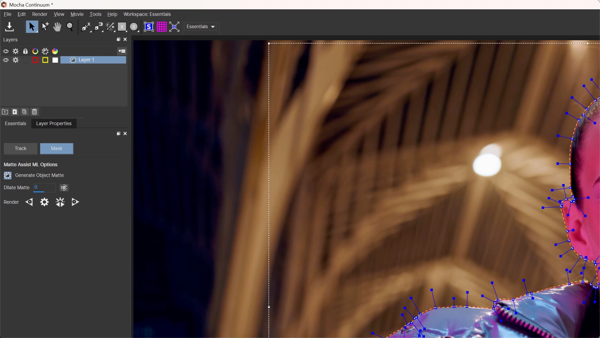Screen dimensions: 600x338
Task: Open the View menu
Action: [x=59, y=14]
